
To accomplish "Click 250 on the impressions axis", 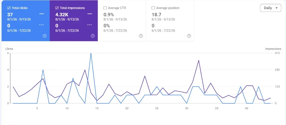I will click(277, 70).
